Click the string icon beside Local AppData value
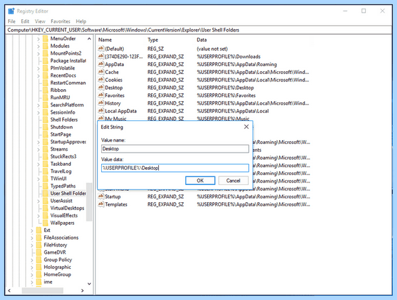This screenshot has width=397, height=300. click(101, 111)
